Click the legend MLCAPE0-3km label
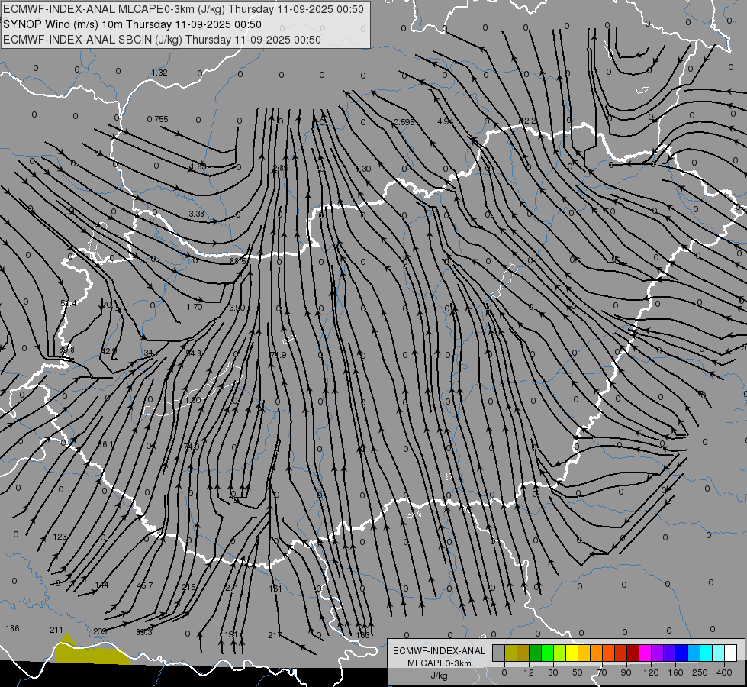Screen dimensions: 747x687 (439, 663)
